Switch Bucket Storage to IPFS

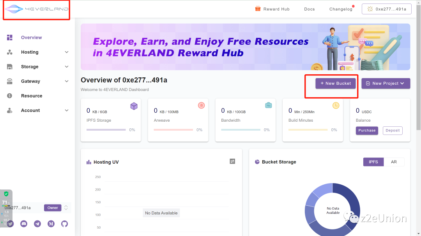373,162
